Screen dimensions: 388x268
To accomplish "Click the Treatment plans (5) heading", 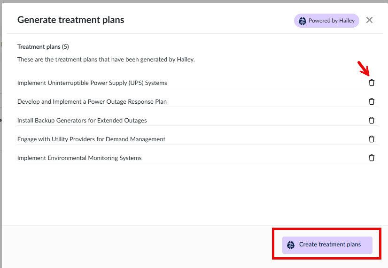I will coord(43,47).
